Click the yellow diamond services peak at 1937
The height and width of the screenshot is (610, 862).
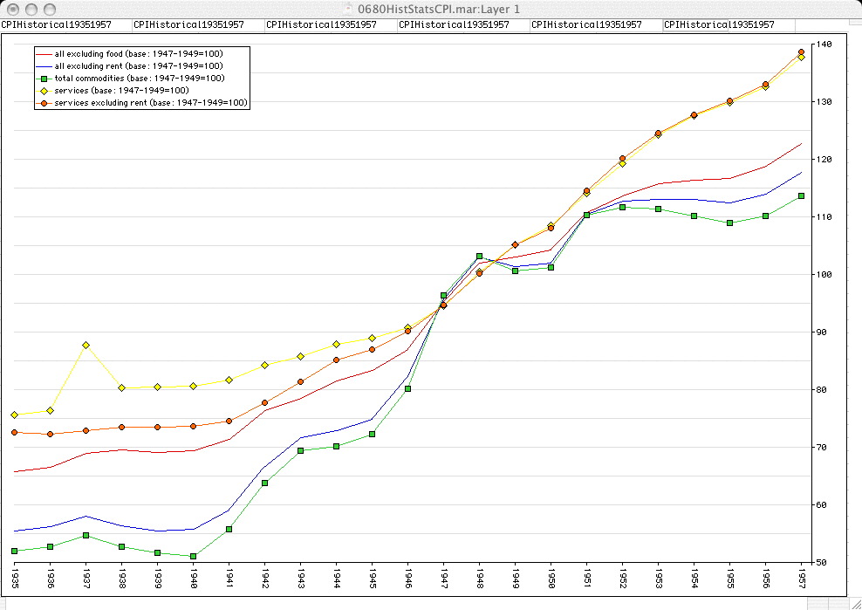[x=86, y=346]
